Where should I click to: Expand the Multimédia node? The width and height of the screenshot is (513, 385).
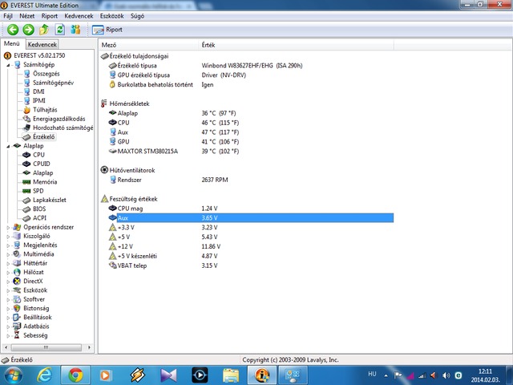coord(8,254)
